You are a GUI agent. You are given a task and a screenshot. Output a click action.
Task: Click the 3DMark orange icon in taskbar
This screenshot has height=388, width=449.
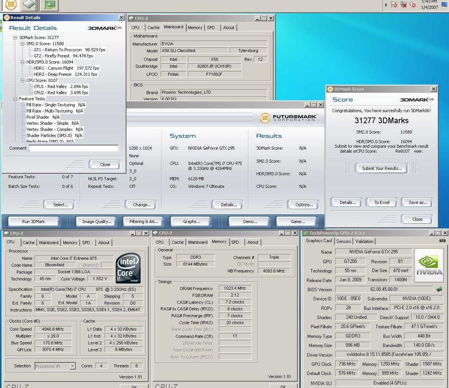(x=11, y=4)
